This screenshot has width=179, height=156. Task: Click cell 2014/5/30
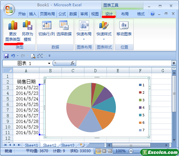26,133
